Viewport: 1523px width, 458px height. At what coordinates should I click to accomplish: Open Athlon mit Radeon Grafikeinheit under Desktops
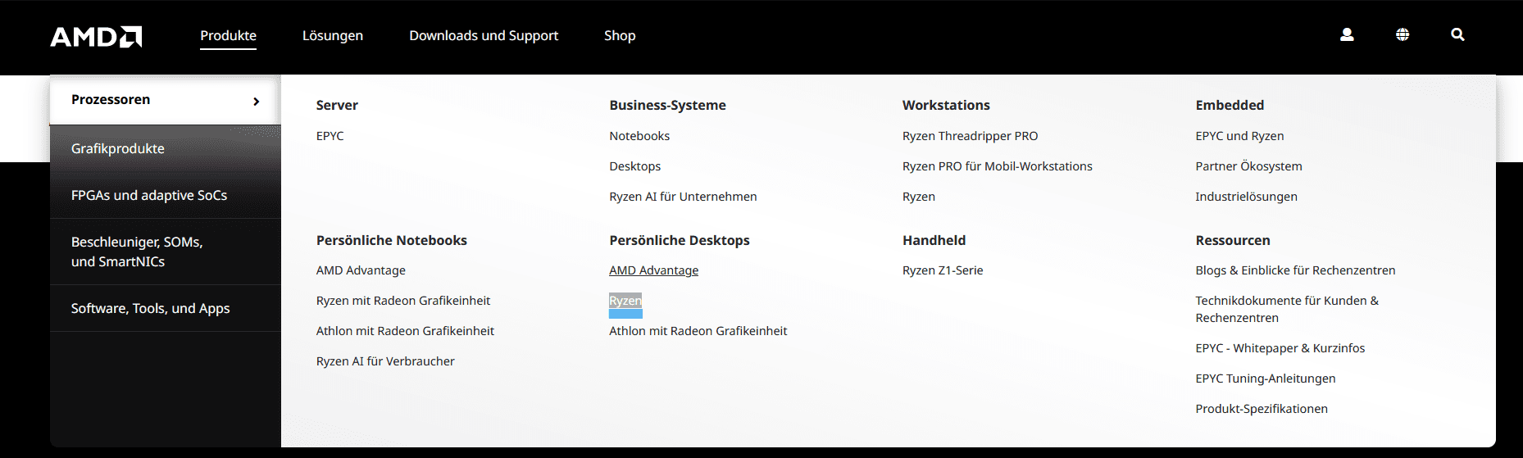click(698, 331)
